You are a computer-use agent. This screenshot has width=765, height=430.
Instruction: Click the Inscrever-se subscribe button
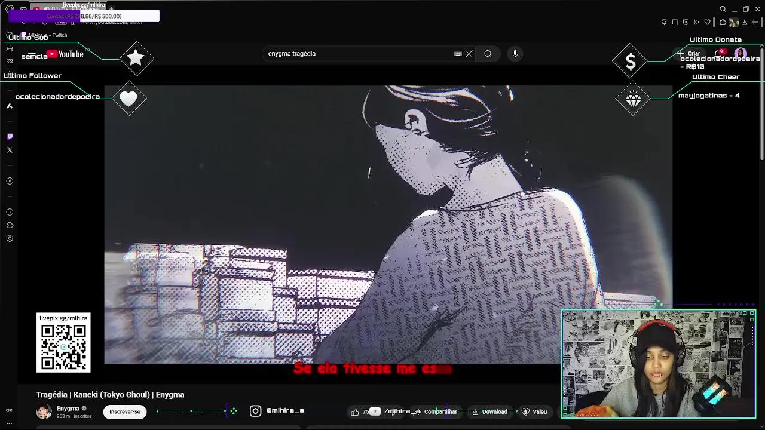coord(125,411)
